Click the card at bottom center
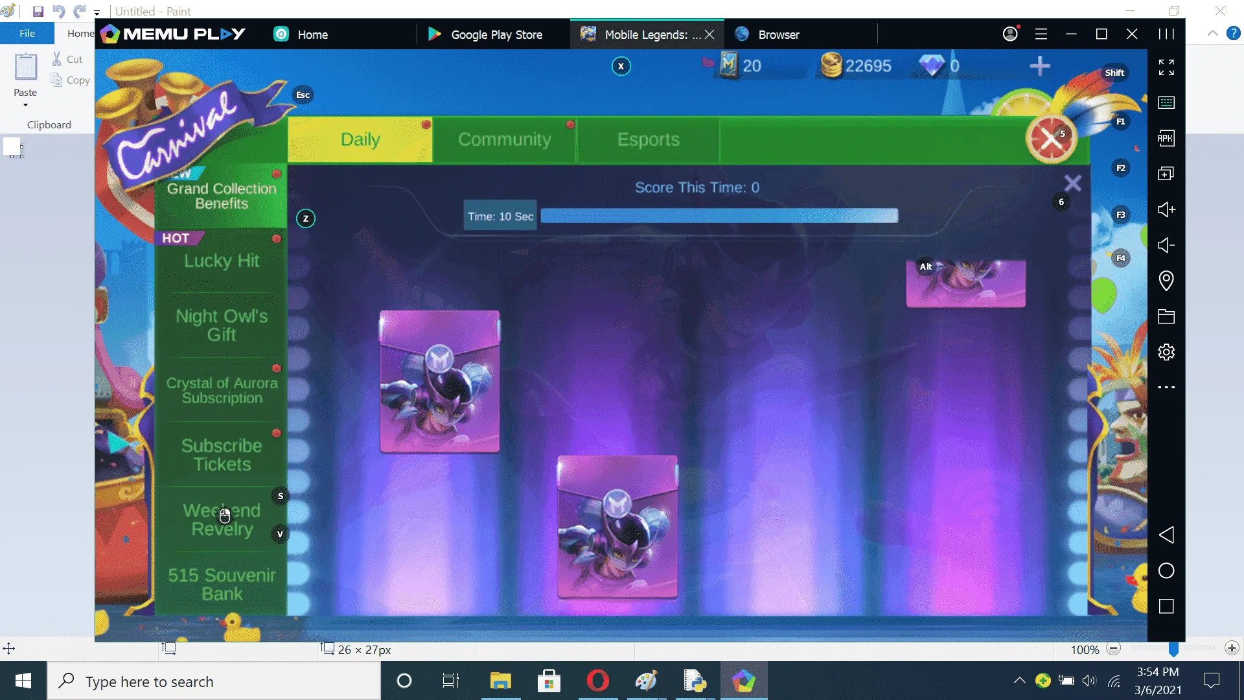This screenshot has width=1244, height=700. pos(617,526)
